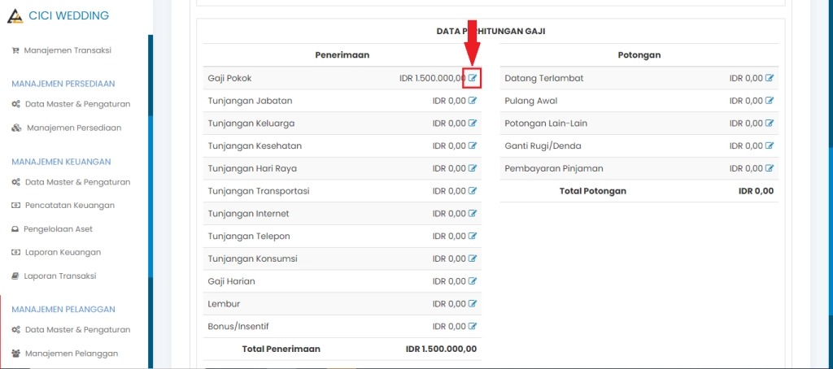The width and height of the screenshot is (833, 369).
Task: Click the Potongan column header
Action: 639,54
